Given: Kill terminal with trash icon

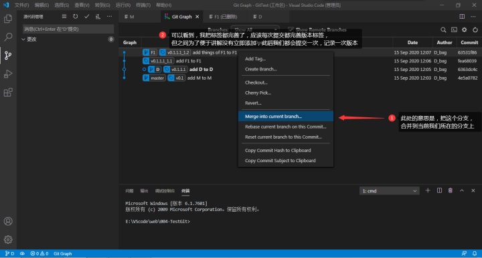Looking at the screenshot, I should [451, 190].
